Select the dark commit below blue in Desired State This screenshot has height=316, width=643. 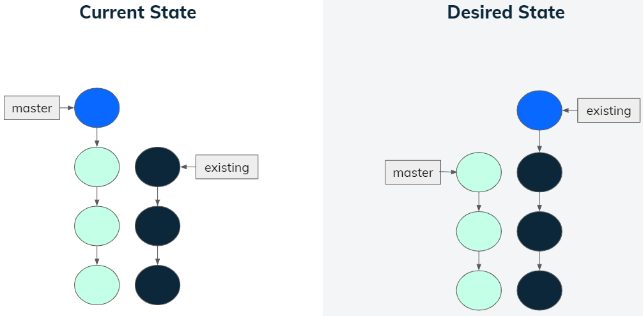(539, 172)
